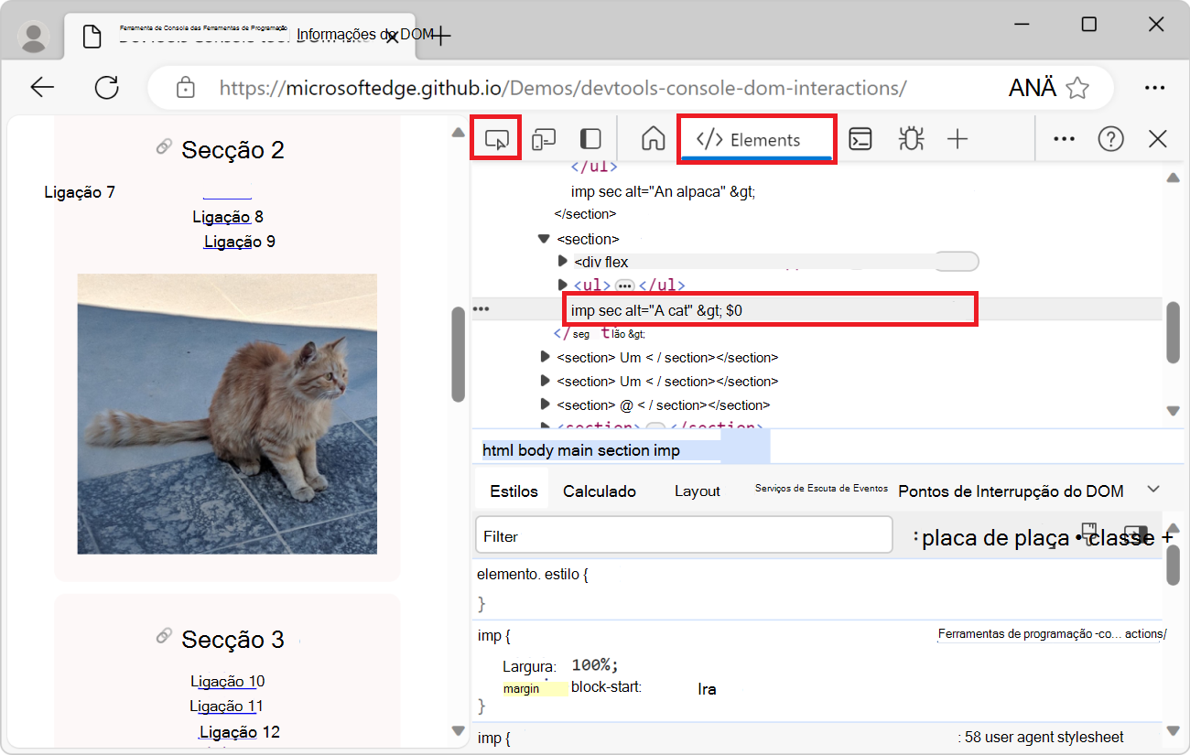
Task: Open the DevTools home panel
Action: coord(653,138)
